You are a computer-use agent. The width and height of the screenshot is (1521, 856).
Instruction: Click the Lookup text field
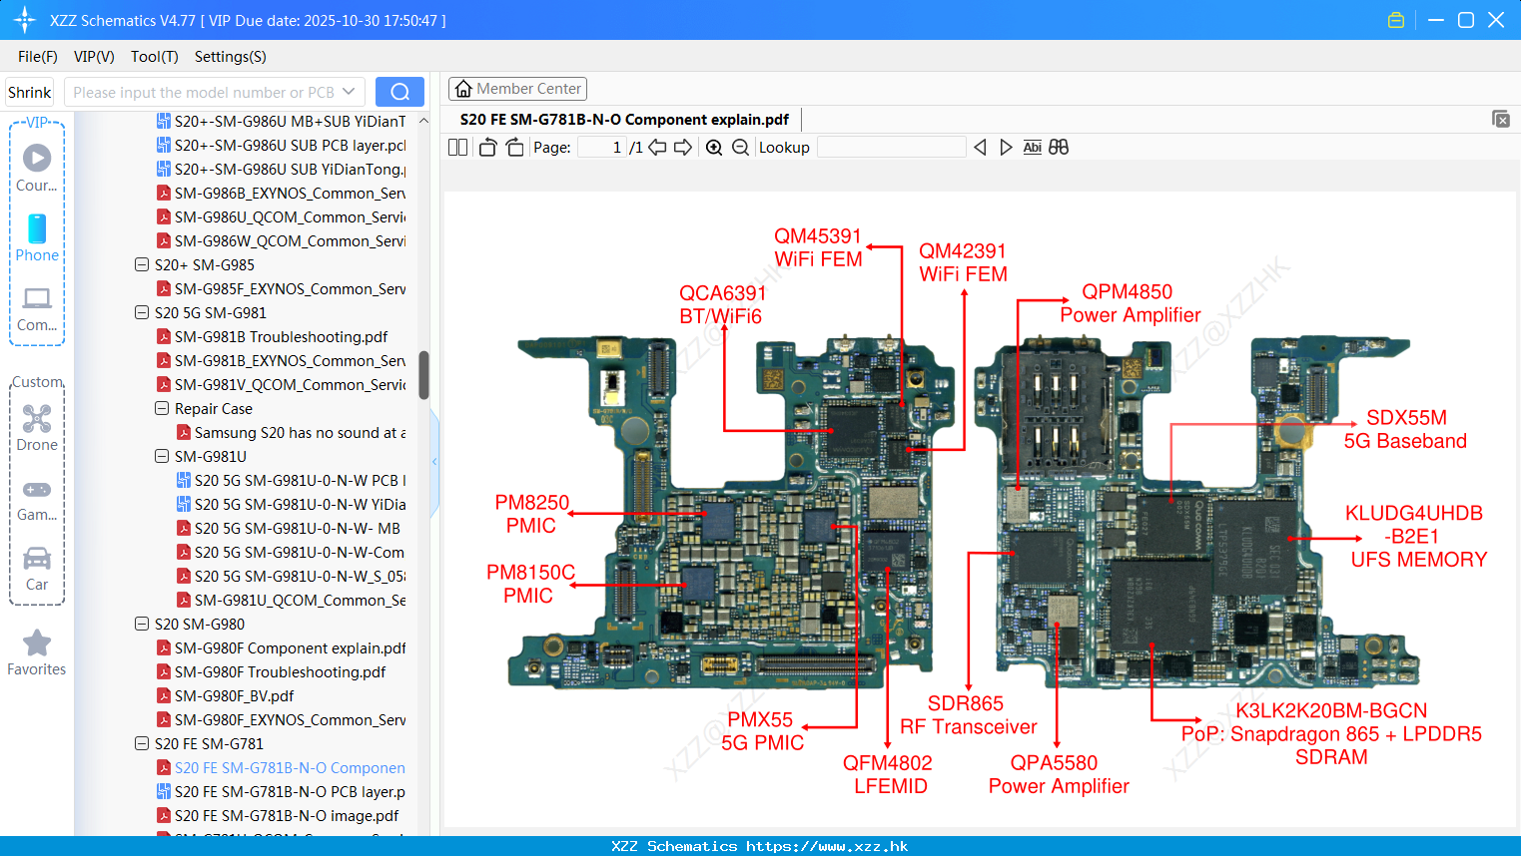click(891, 148)
